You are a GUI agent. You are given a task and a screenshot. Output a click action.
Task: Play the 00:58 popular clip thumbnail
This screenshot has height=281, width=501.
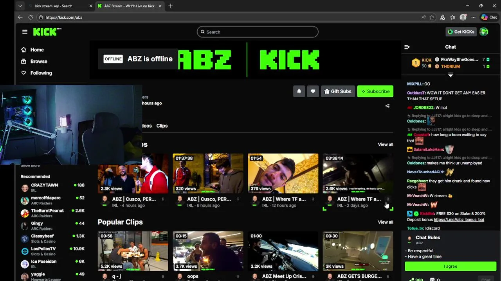point(133,251)
